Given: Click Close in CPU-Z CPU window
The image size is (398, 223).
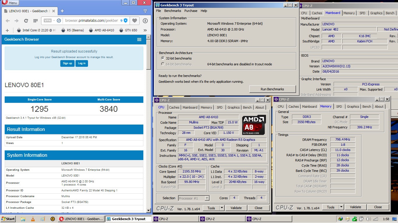Looking at the screenshot, I should click(x=258, y=208).
